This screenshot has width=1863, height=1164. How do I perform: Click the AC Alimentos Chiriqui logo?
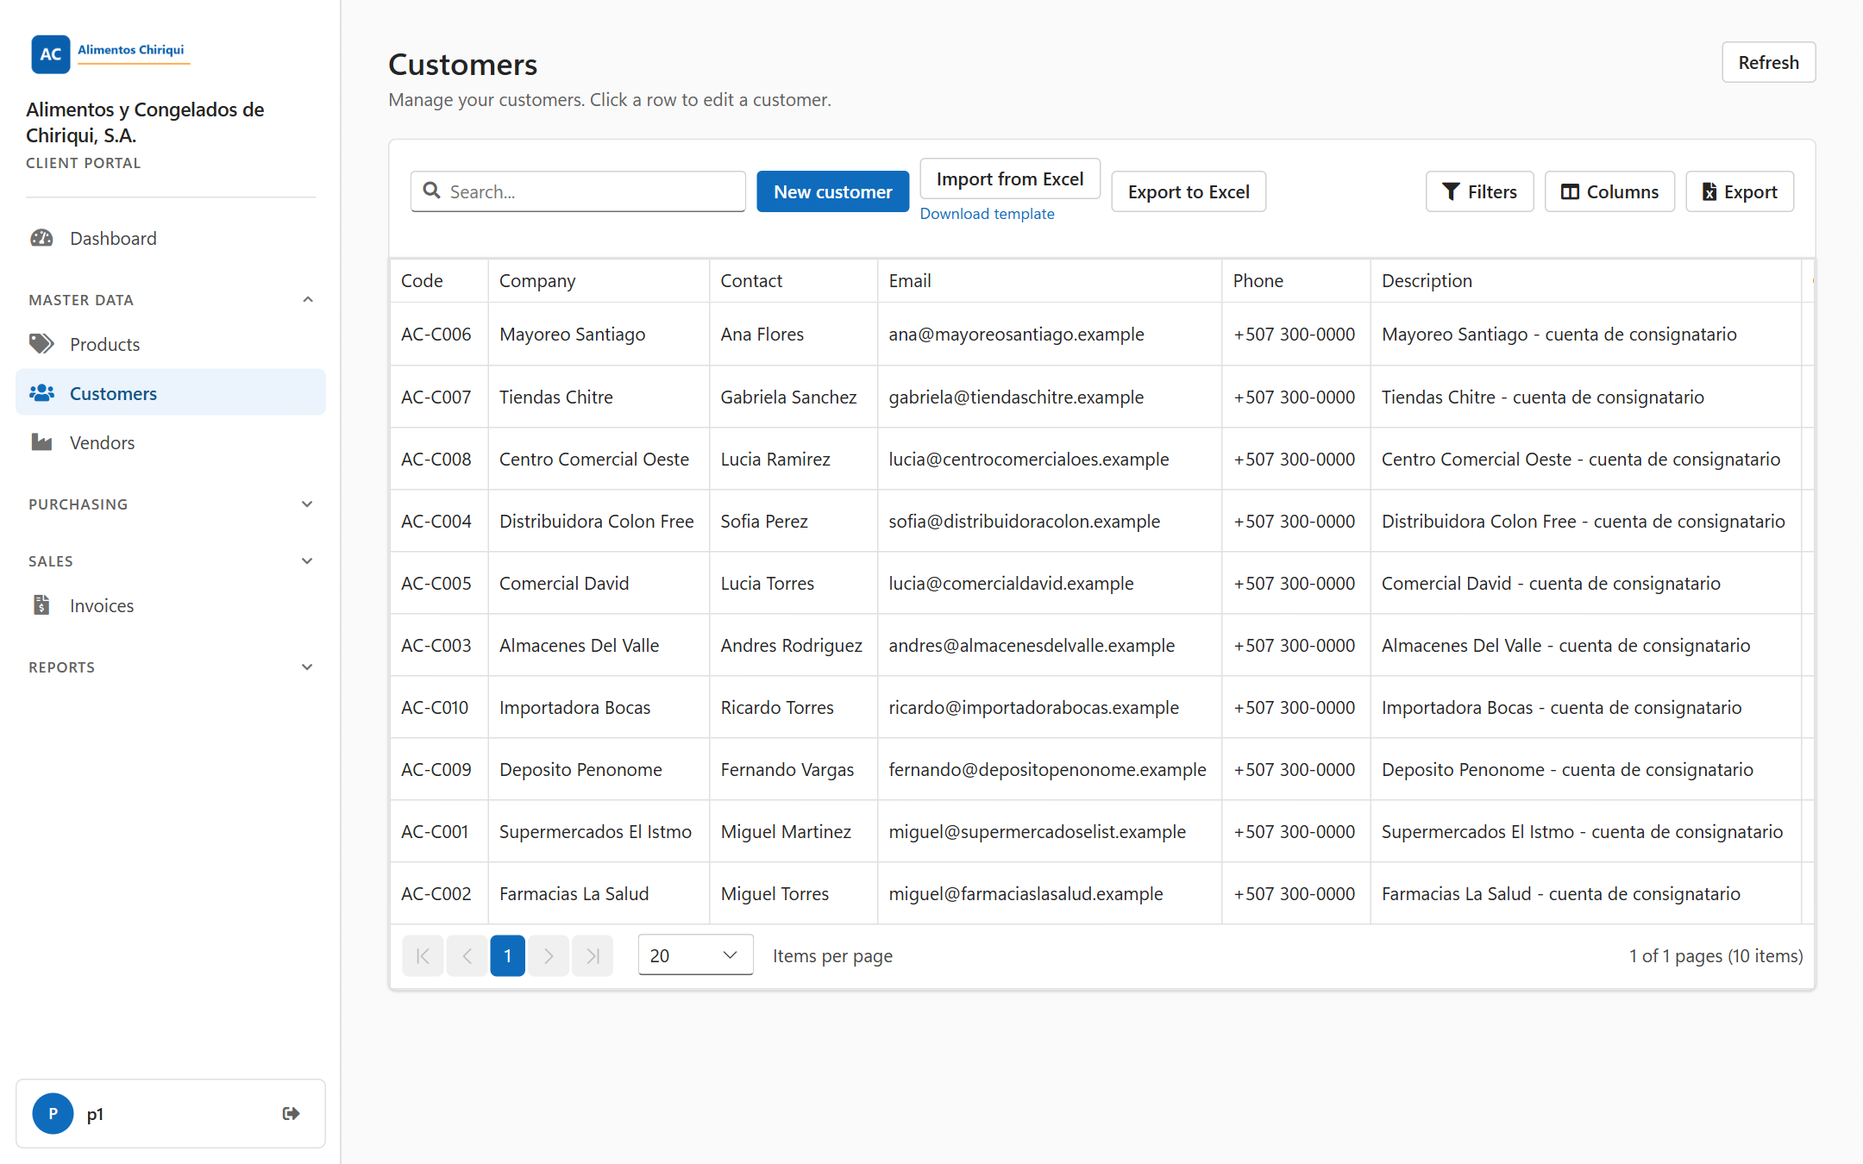point(110,53)
